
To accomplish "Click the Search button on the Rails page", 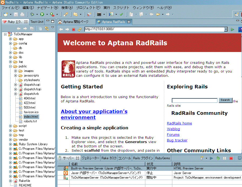I will click(226, 100).
